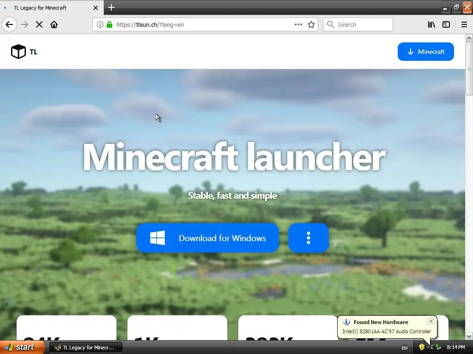473x354 pixels.
Task: Open the Firefox hamburger menu
Action: click(x=464, y=24)
